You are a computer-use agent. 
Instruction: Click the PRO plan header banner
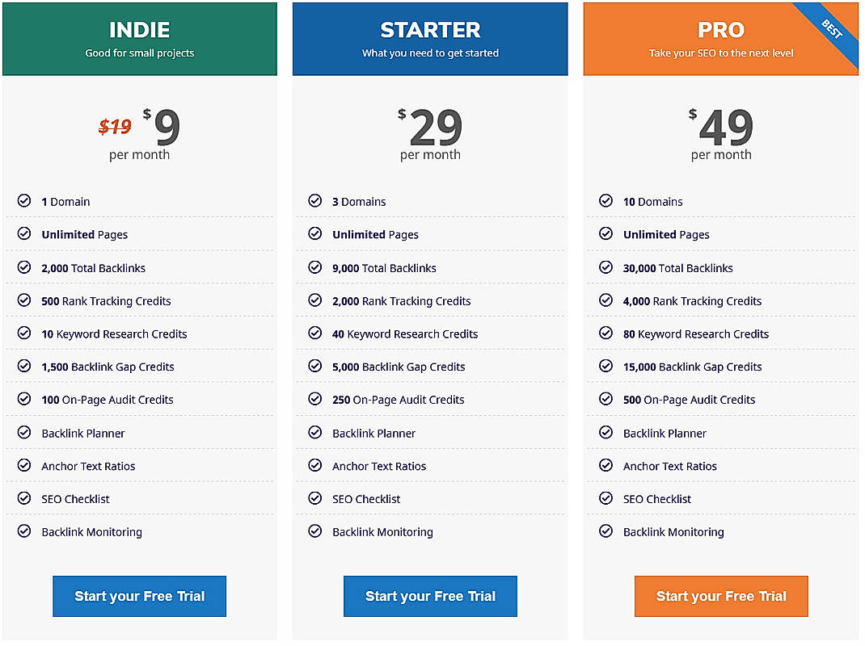point(711,36)
